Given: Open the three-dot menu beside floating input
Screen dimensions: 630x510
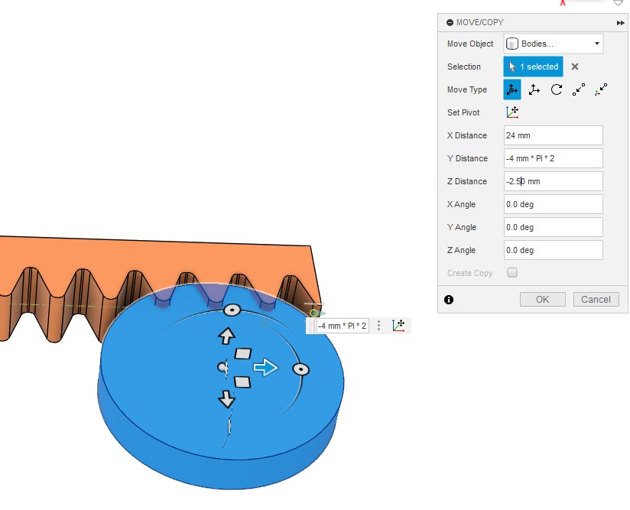Looking at the screenshot, I should (x=378, y=326).
